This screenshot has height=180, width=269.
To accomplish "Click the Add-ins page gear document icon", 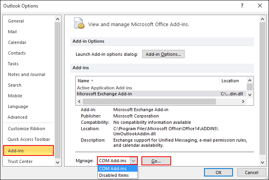I will pyautogui.click(x=79, y=23).
